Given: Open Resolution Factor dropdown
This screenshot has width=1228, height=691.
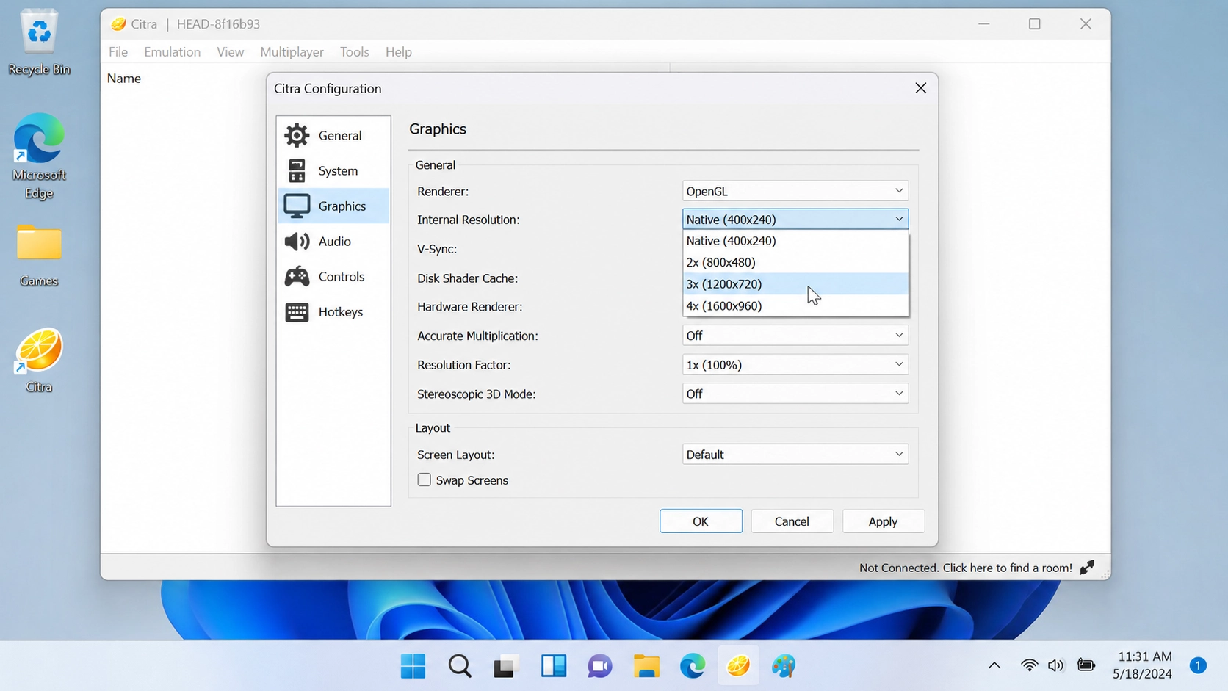Looking at the screenshot, I should tap(795, 365).
